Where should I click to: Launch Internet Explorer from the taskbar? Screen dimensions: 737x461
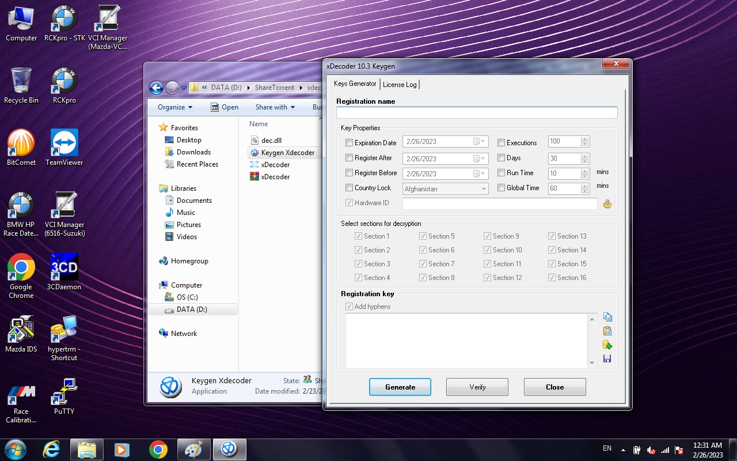[51, 449]
